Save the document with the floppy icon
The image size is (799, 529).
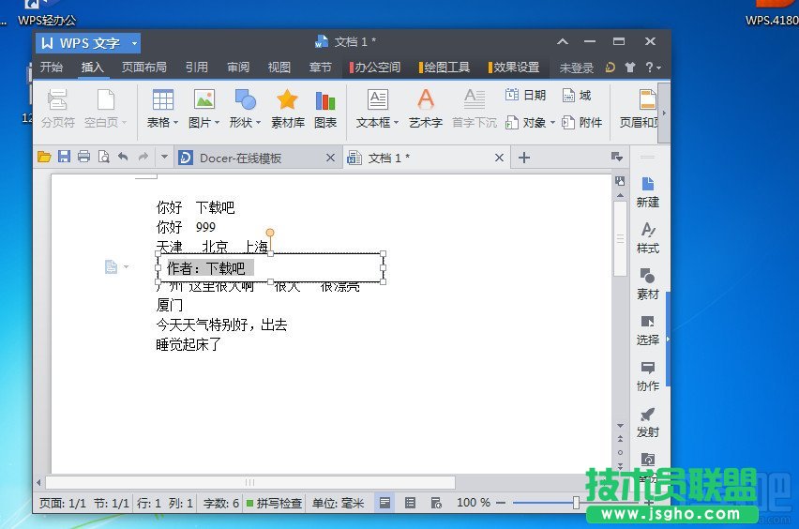coord(64,157)
